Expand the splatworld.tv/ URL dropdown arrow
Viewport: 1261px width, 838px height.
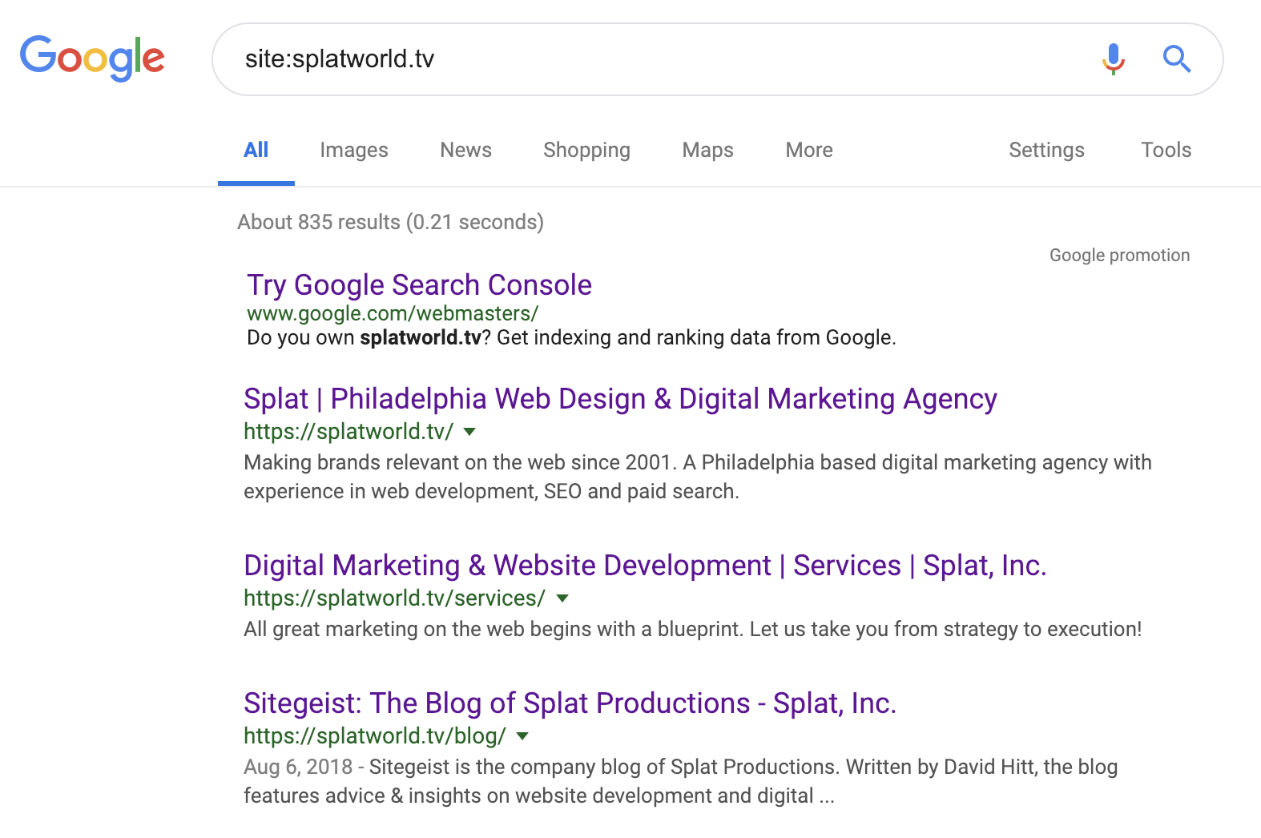pyautogui.click(x=470, y=432)
